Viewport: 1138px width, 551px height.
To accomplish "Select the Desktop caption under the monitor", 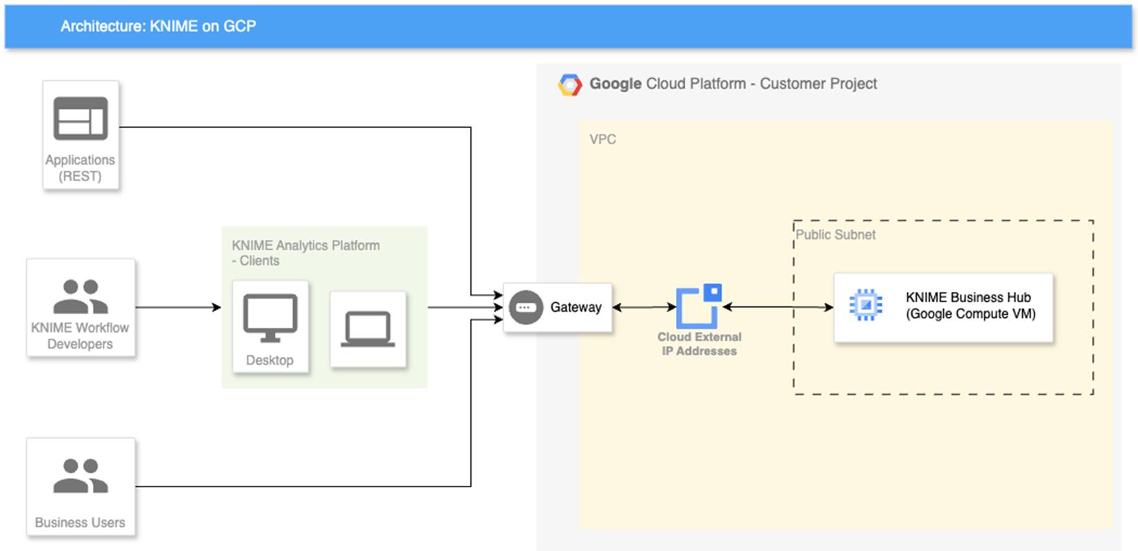I will coord(270,360).
